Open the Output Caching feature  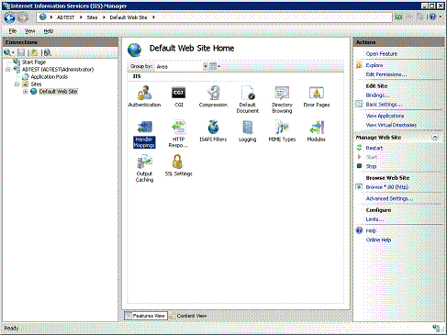pyautogui.click(x=144, y=169)
